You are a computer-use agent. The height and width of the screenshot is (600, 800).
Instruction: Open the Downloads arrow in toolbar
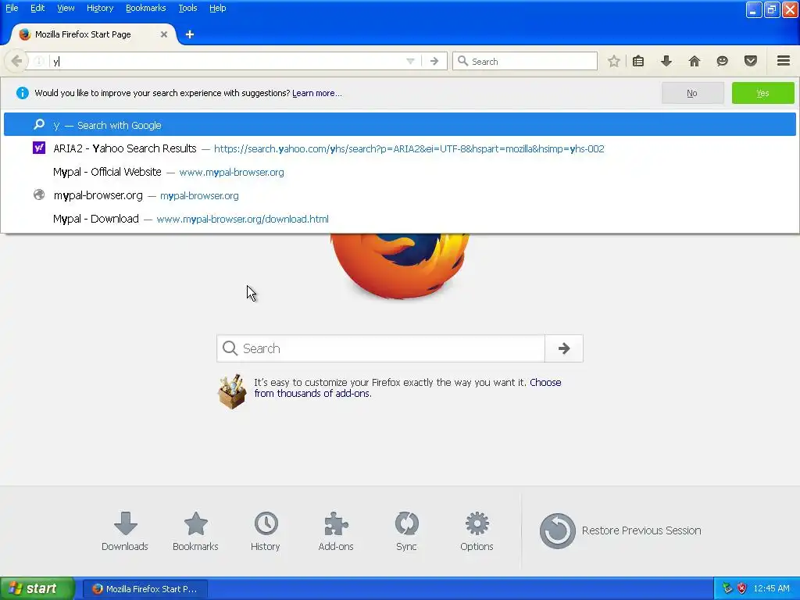666,61
